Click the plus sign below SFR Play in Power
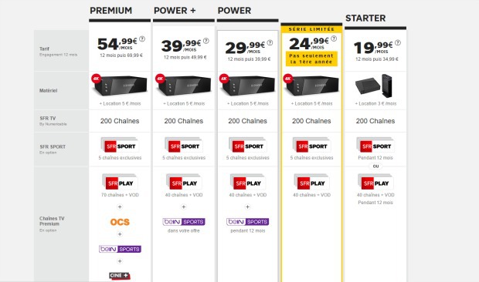Image resolution: width=479 pixels, height=282 pixels. (247, 206)
